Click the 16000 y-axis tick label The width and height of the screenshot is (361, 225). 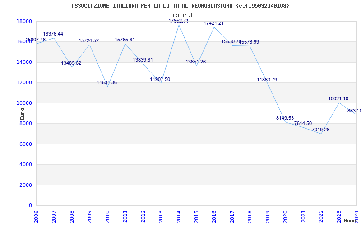pos(24,42)
